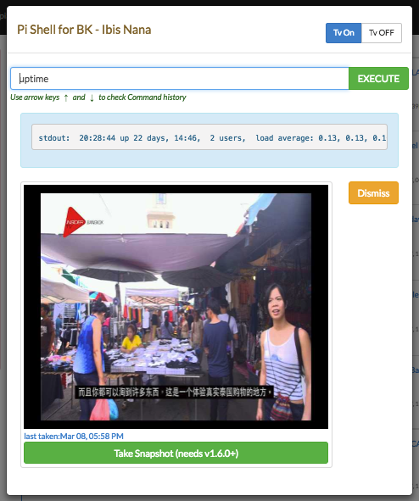Select the stdout uptime output box
The image size is (419, 501).
tap(209, 137)
